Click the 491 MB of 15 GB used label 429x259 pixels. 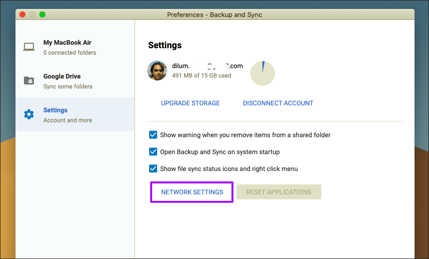point(202,76)
